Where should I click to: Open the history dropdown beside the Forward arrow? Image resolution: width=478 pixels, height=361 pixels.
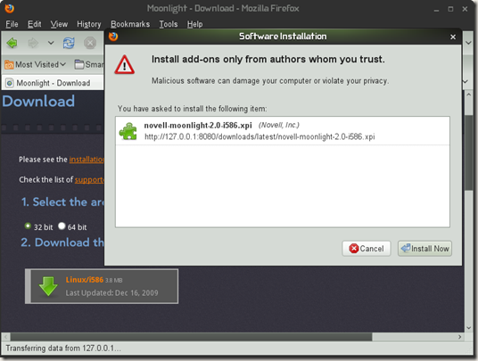tap(51, 43)
